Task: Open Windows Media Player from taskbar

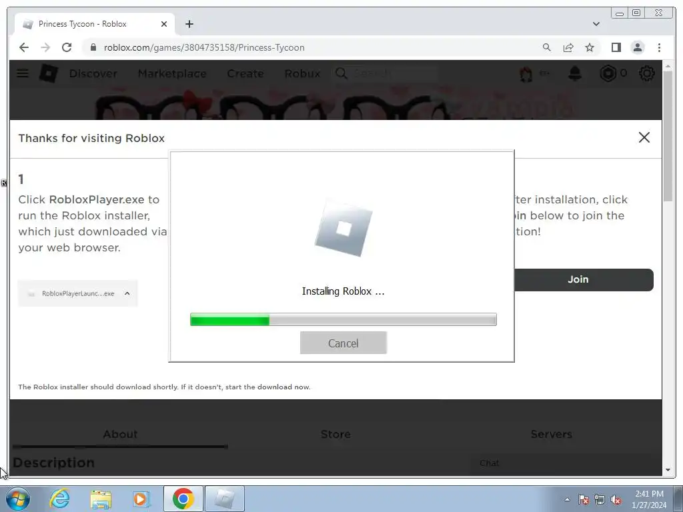Action: tap(141, 499)
